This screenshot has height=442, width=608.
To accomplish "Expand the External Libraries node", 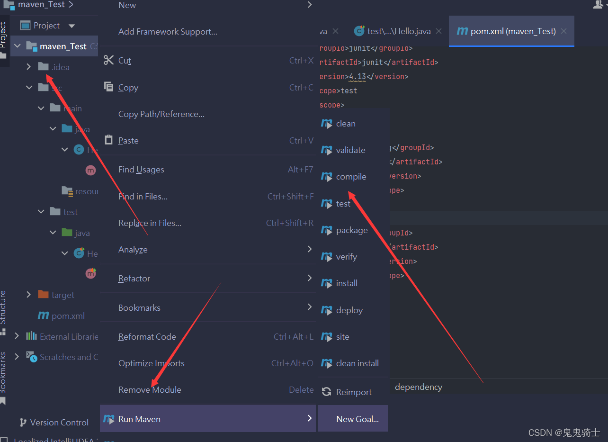I will point(17,336).
